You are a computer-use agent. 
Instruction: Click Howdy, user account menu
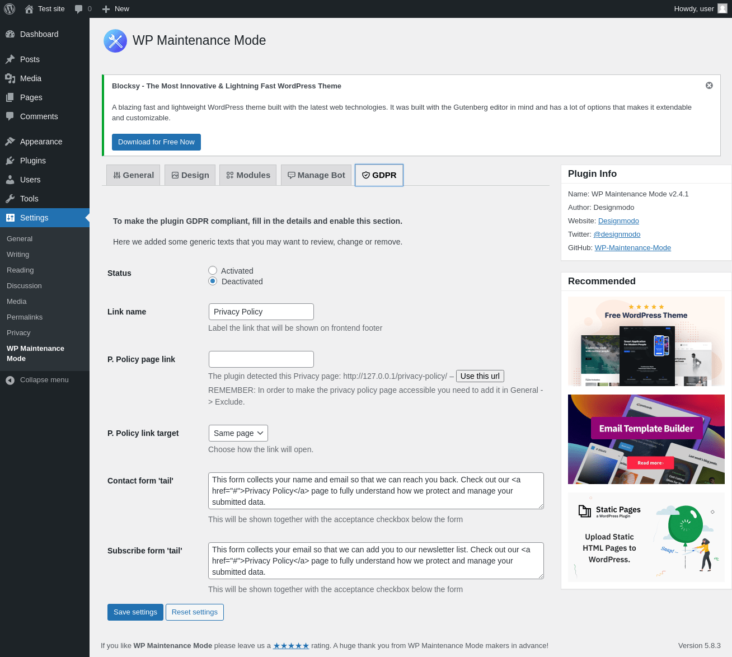(701, 9)
